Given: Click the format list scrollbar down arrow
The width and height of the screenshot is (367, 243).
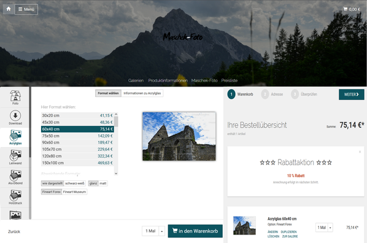Looking at the screenshot, I should point(116,174).
